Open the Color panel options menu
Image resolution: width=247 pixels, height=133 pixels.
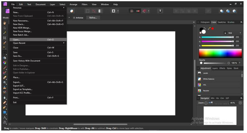pyautogui.click(x=241, y=22)
